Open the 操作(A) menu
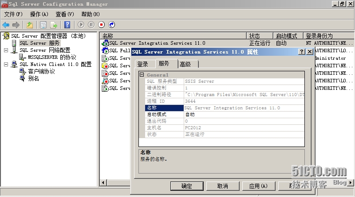The image size is (355, 197). (x=39, y=14)
